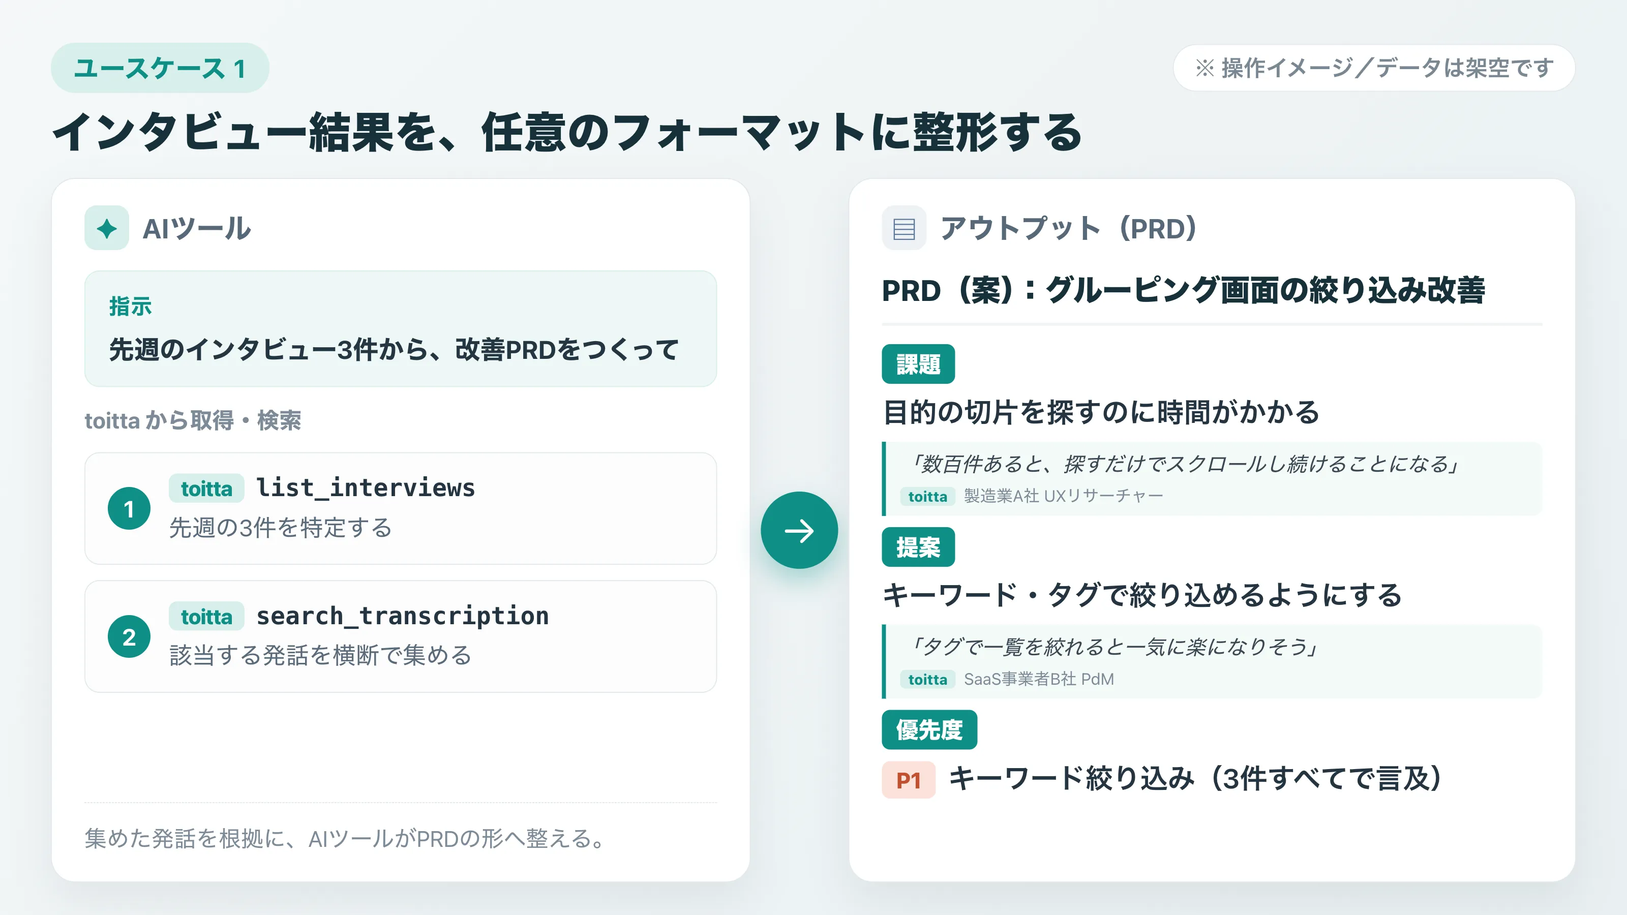Click the PRD（案） グルーピング画面の絞り込み改善 title

click(x=1184, y=290)
